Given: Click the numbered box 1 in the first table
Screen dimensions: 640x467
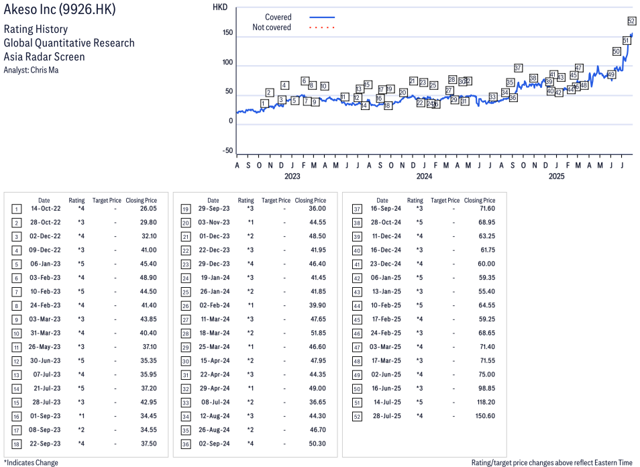Looking at the screenshot, I should [16, 209].
